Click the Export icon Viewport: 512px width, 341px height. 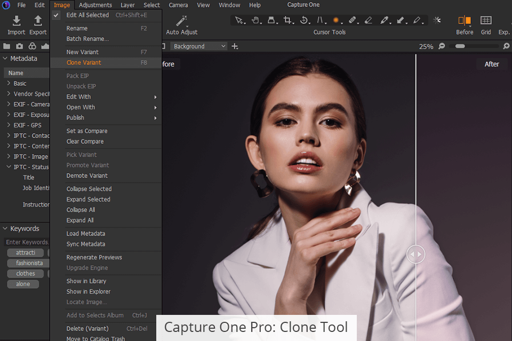[x=38, y=21]
